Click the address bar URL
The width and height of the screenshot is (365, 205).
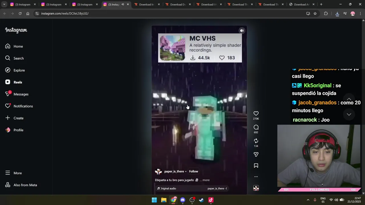point(65,13)
